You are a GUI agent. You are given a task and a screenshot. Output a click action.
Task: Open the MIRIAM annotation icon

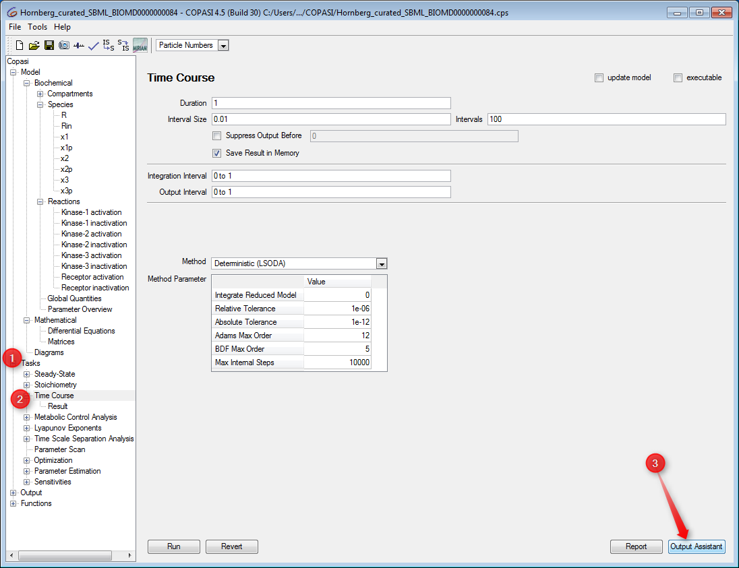click(x=140, y=45)
